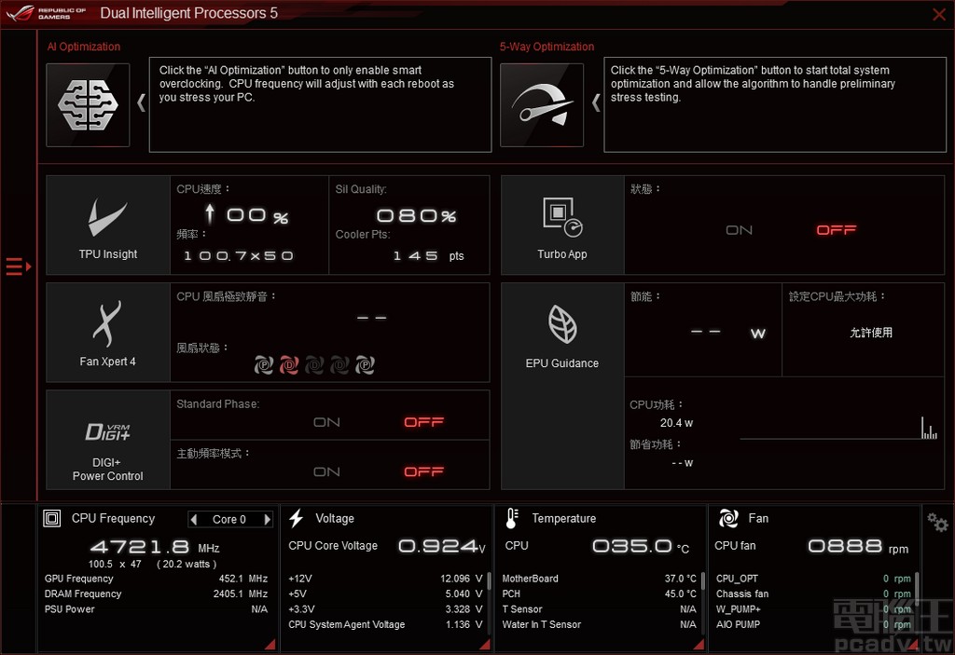Start AI Optimization with the brain icon

(x=88, y=104)
